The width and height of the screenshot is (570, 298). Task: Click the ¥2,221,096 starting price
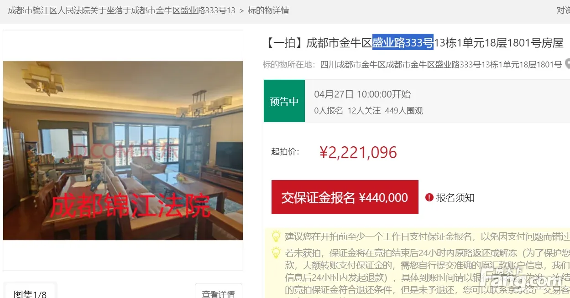tap(358, 152)
